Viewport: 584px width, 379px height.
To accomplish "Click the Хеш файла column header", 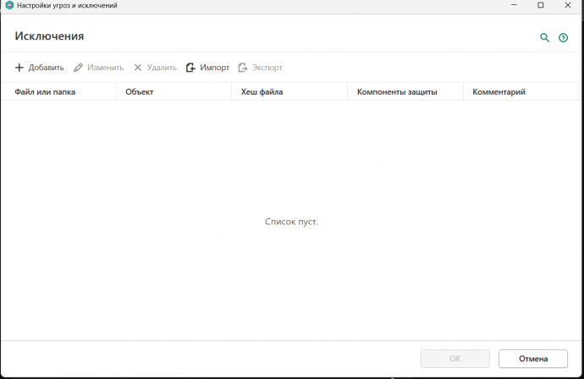I will pyautogui.click(x=262, y=91).
